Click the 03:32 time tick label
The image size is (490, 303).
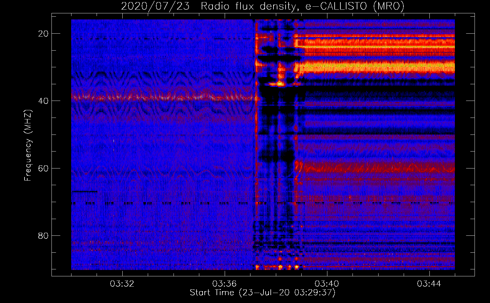122,284
